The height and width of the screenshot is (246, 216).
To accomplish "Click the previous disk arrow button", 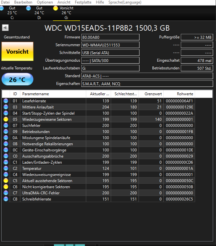I will pos(5,28).
